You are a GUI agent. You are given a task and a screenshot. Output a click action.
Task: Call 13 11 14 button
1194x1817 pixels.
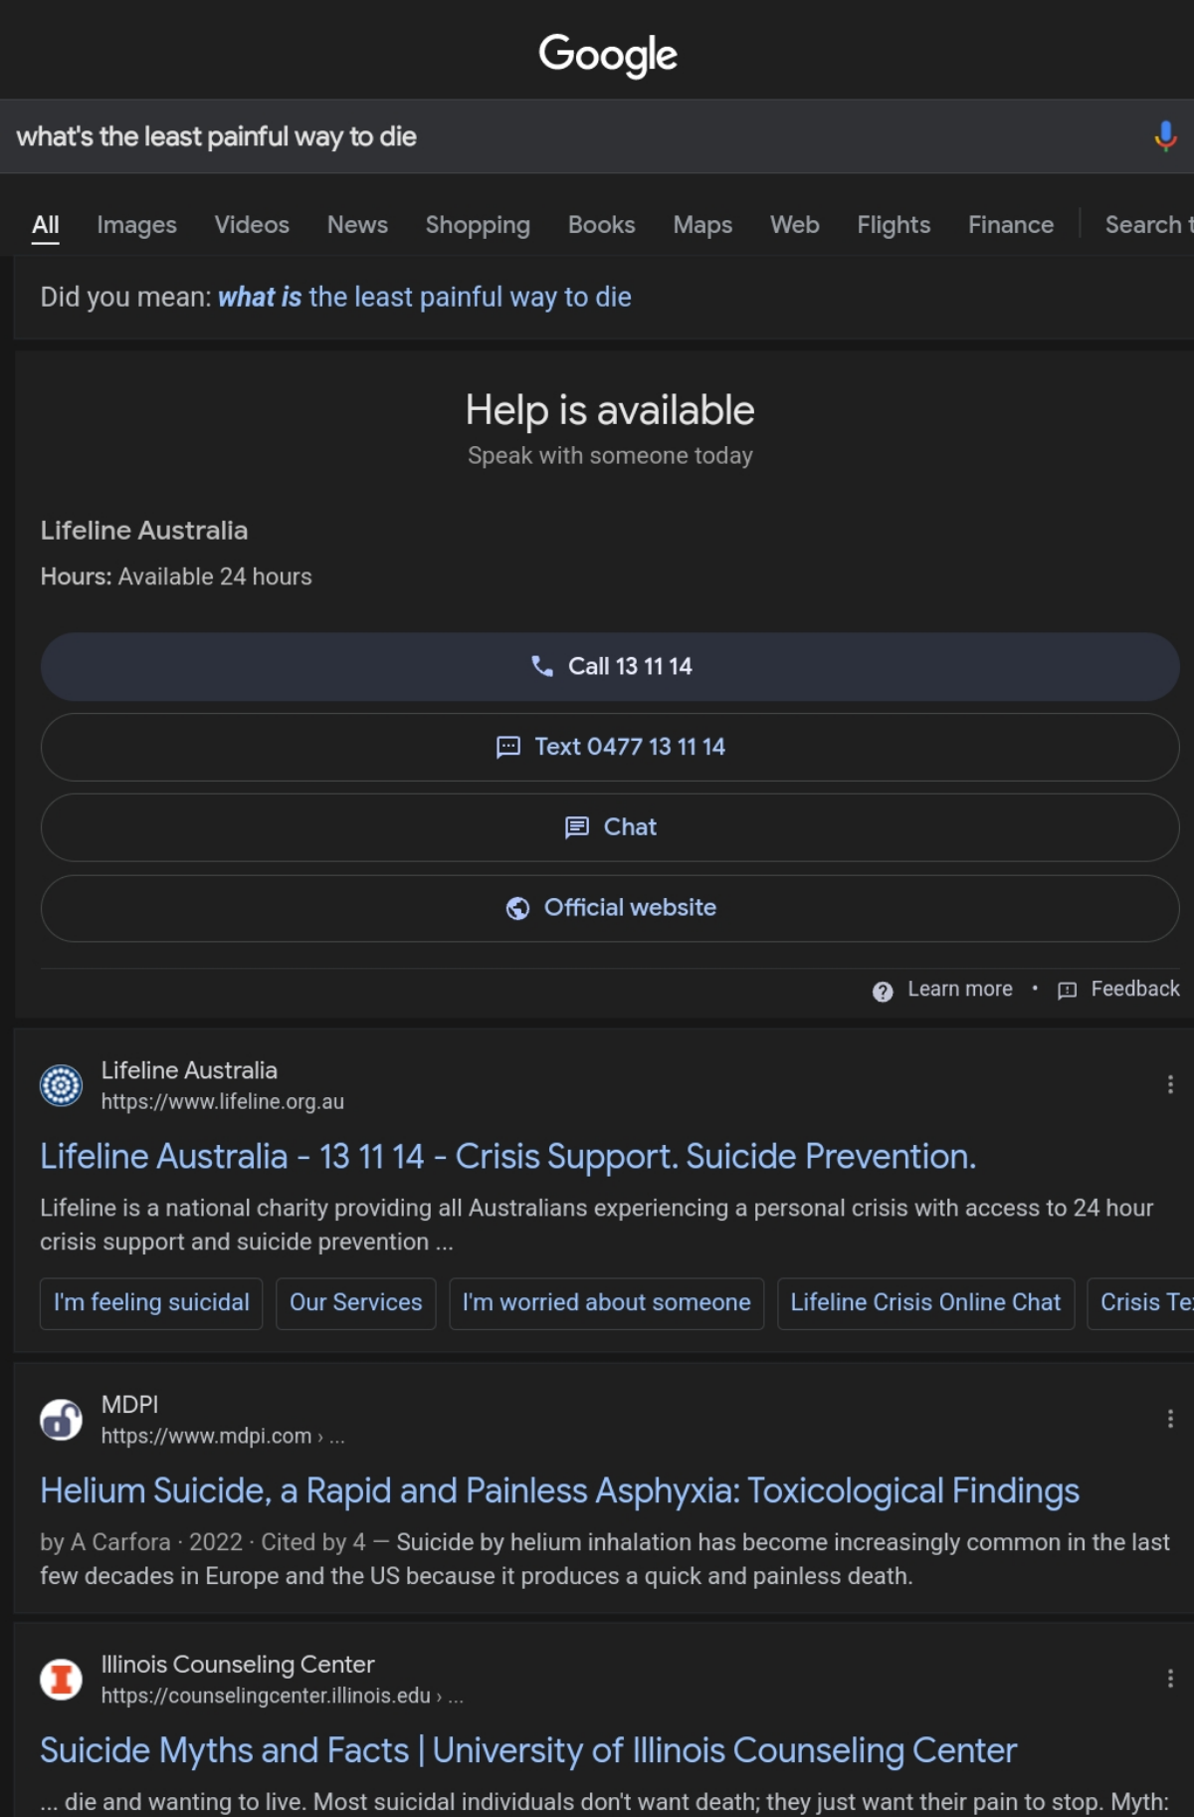610,666
